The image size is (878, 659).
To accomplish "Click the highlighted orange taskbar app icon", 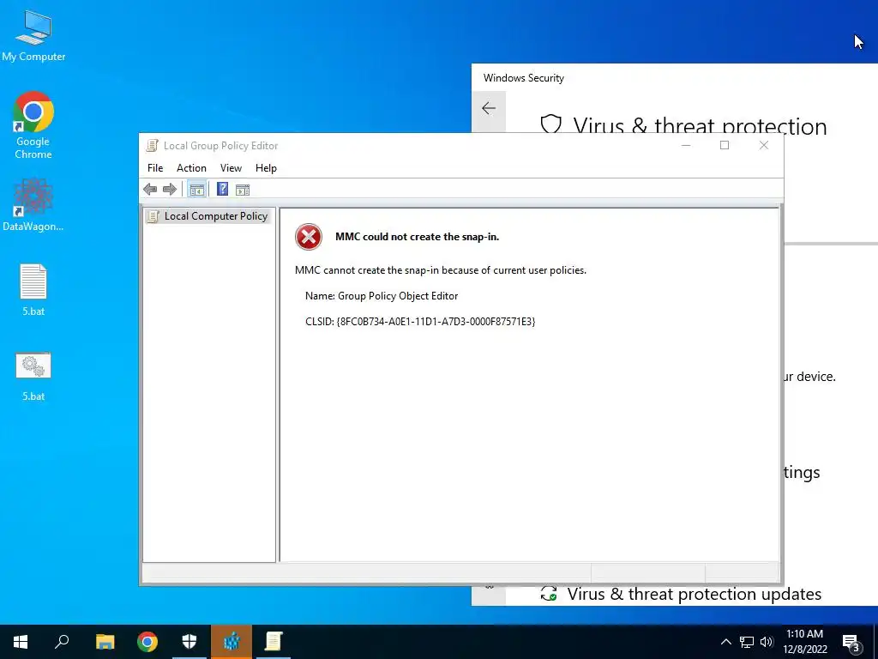I will pos(232,642).
